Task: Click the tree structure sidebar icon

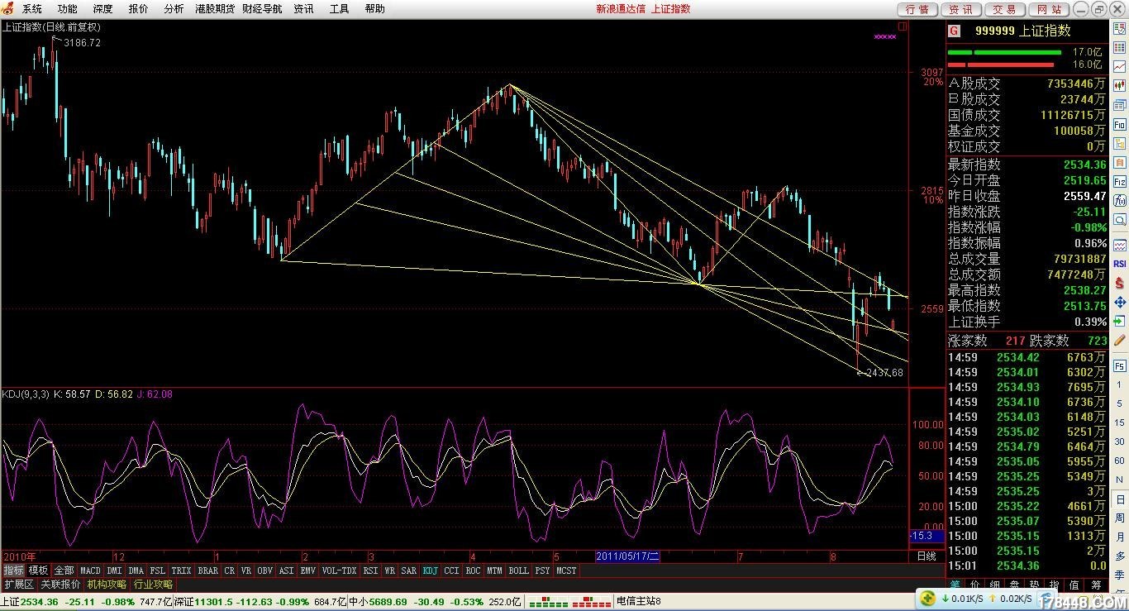Action: tap(1119, 143)
